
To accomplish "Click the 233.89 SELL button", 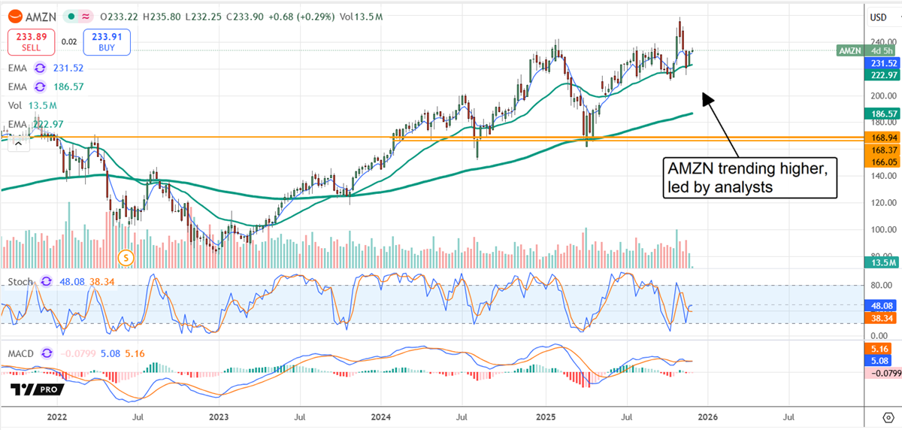I will (32, 41).
